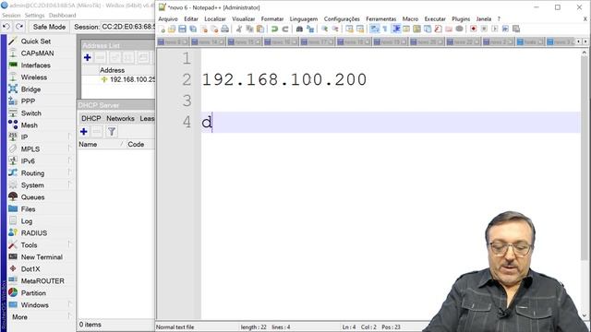
Task: Toggle Show All Characters icon
Action: pos(385,29)
